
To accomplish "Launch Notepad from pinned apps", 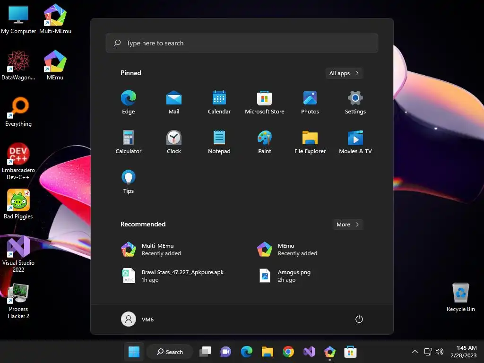I will click(x=219, y=142).
